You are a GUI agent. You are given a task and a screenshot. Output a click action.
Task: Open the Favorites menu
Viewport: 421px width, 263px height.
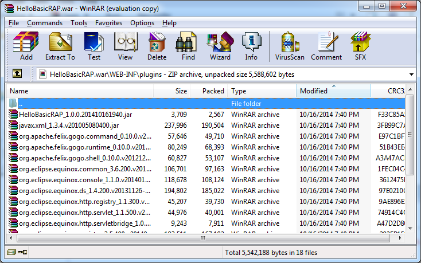click(x=108, y=23)
